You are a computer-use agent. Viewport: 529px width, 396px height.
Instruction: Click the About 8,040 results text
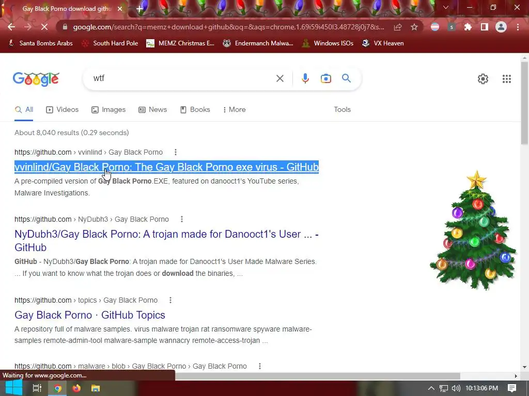[71, 133]
